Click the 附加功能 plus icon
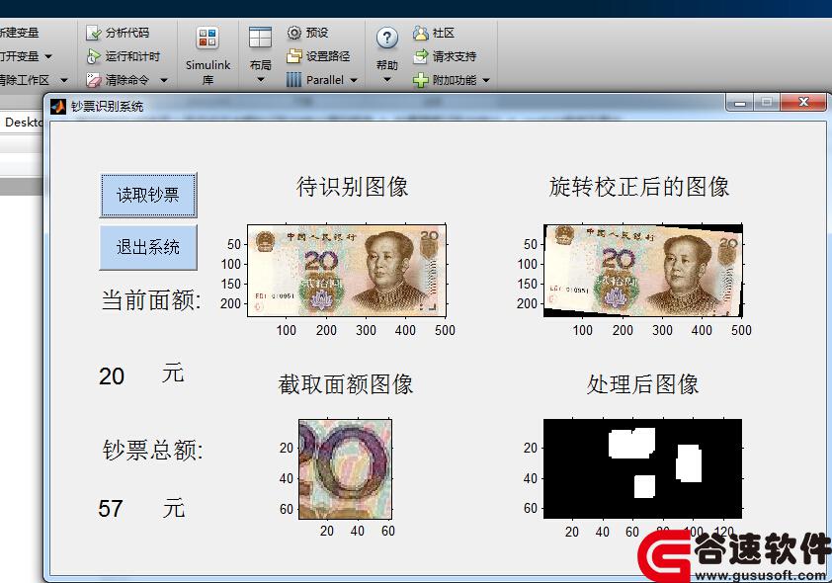 point(420,81)
